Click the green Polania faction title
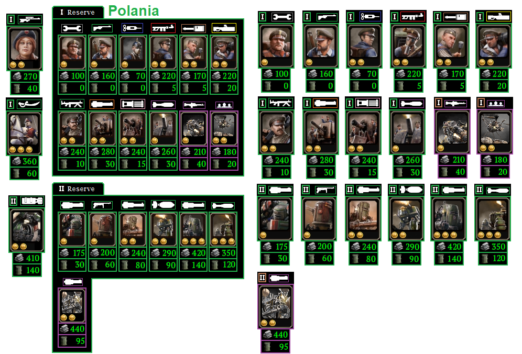 point(134,11)
